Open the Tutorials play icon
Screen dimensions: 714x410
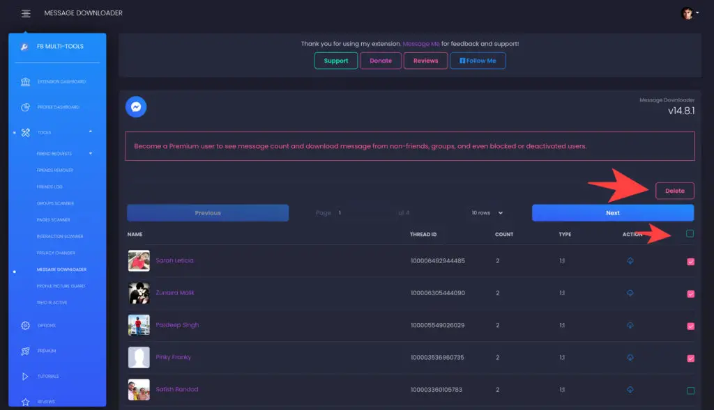pos(25,377)
